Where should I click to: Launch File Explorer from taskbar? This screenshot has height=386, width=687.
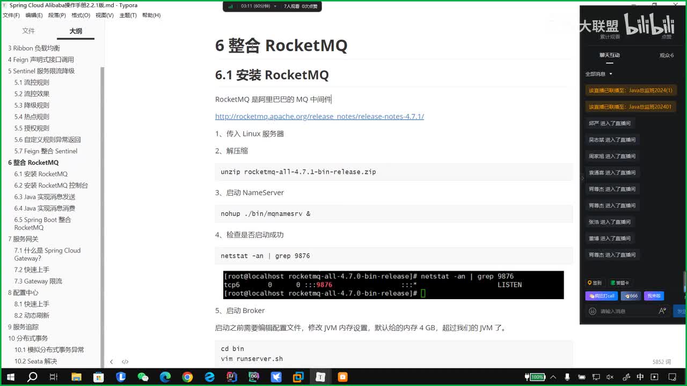pyautogui.click(x=76, y=377)
